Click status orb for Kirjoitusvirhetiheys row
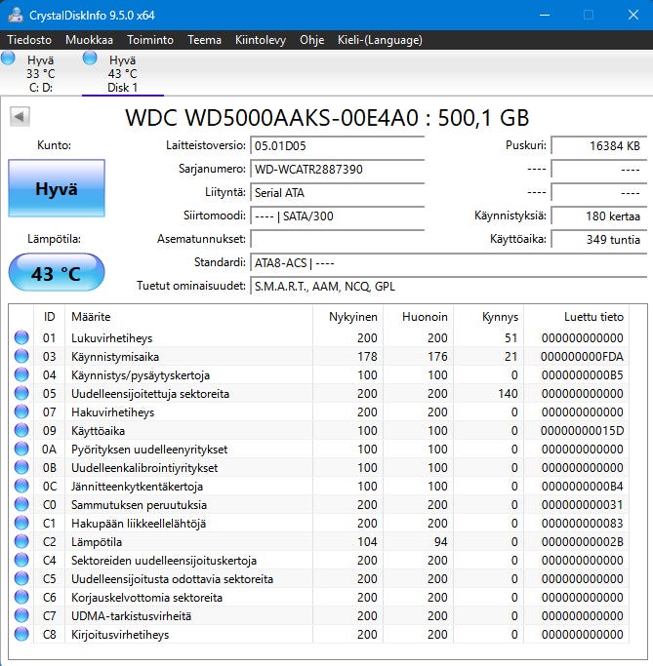The image size is (653, 666). 21,634
